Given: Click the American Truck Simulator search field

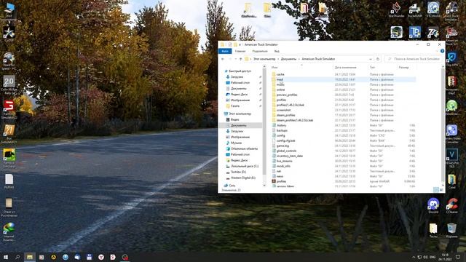Looking at the screenshot, I should pos(413,59).
